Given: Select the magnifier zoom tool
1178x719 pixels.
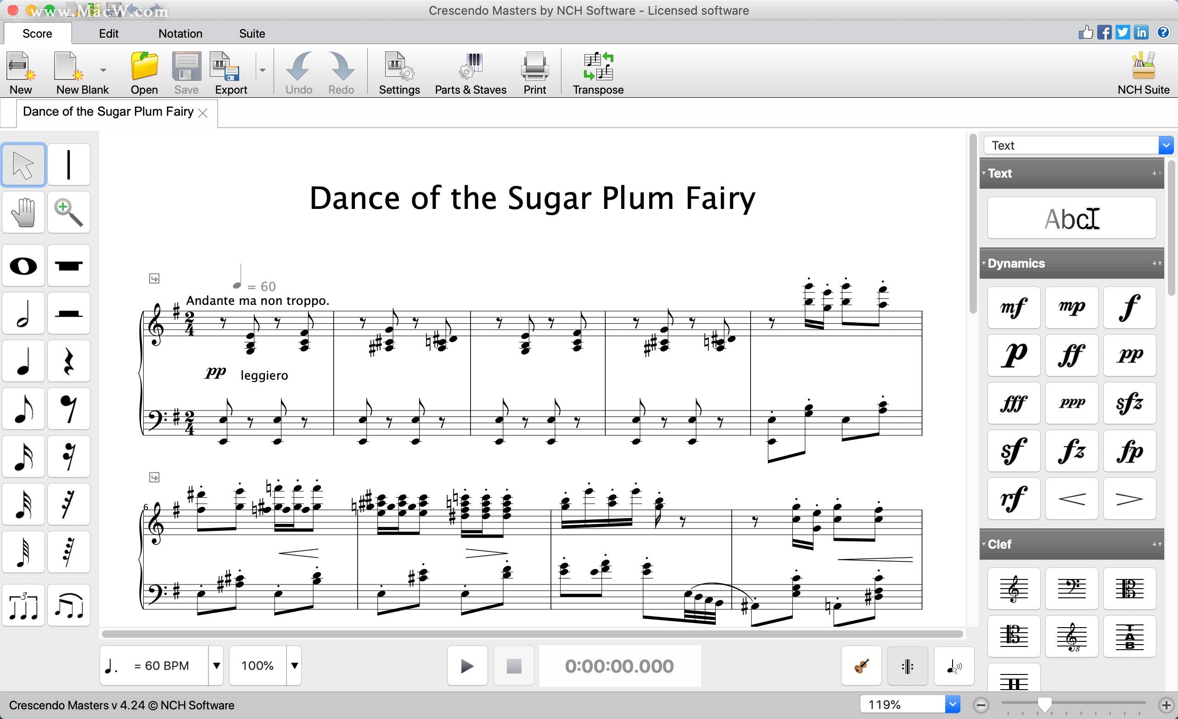Looking at the screenshot, I should point(69,212).
